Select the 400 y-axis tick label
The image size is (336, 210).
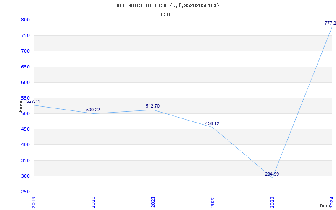[x=25, y=144]
